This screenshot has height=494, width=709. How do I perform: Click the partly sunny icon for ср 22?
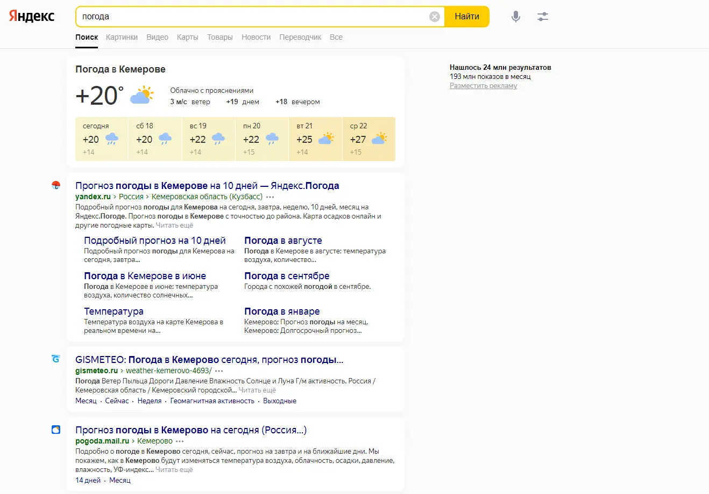pyautogui.click(x=379, y=139)
